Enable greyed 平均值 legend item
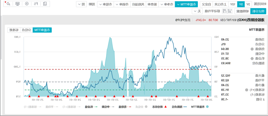 [x=52, y=107]
